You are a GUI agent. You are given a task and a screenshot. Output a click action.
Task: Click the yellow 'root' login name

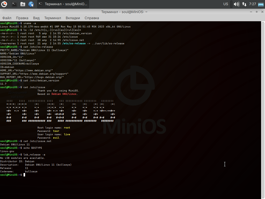tap(67, 128)
